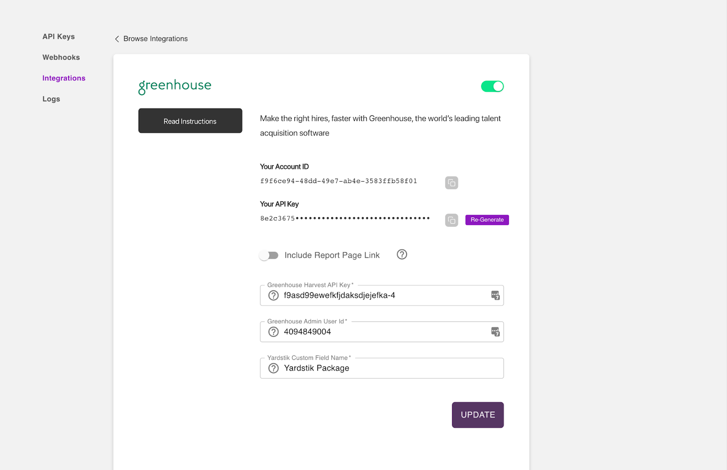Click help icon in Admin User Id field

point(273,332)
